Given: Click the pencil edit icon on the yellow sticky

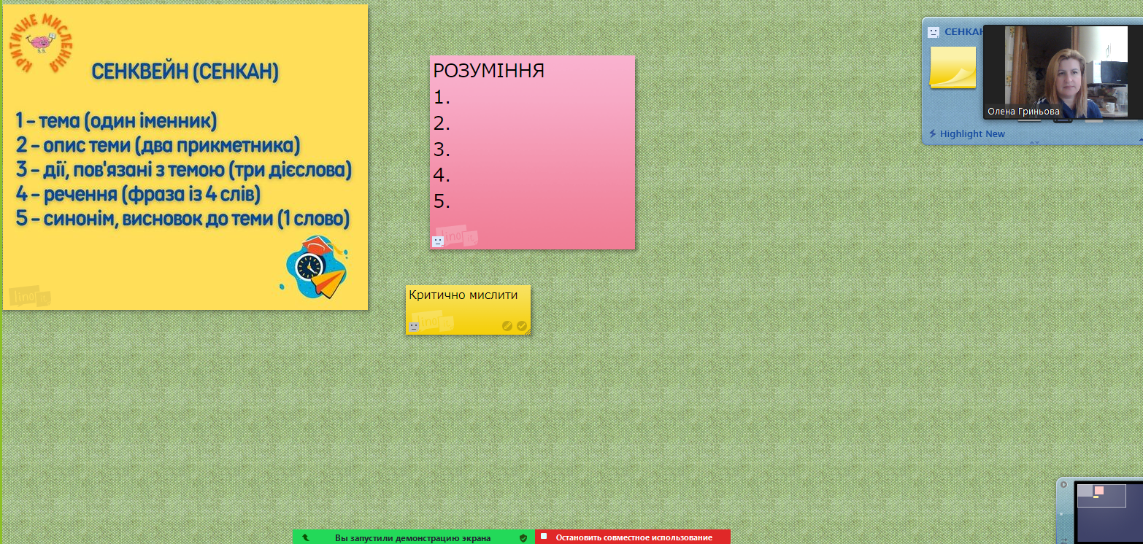Looking at the screenshot, I should point(507,326).
